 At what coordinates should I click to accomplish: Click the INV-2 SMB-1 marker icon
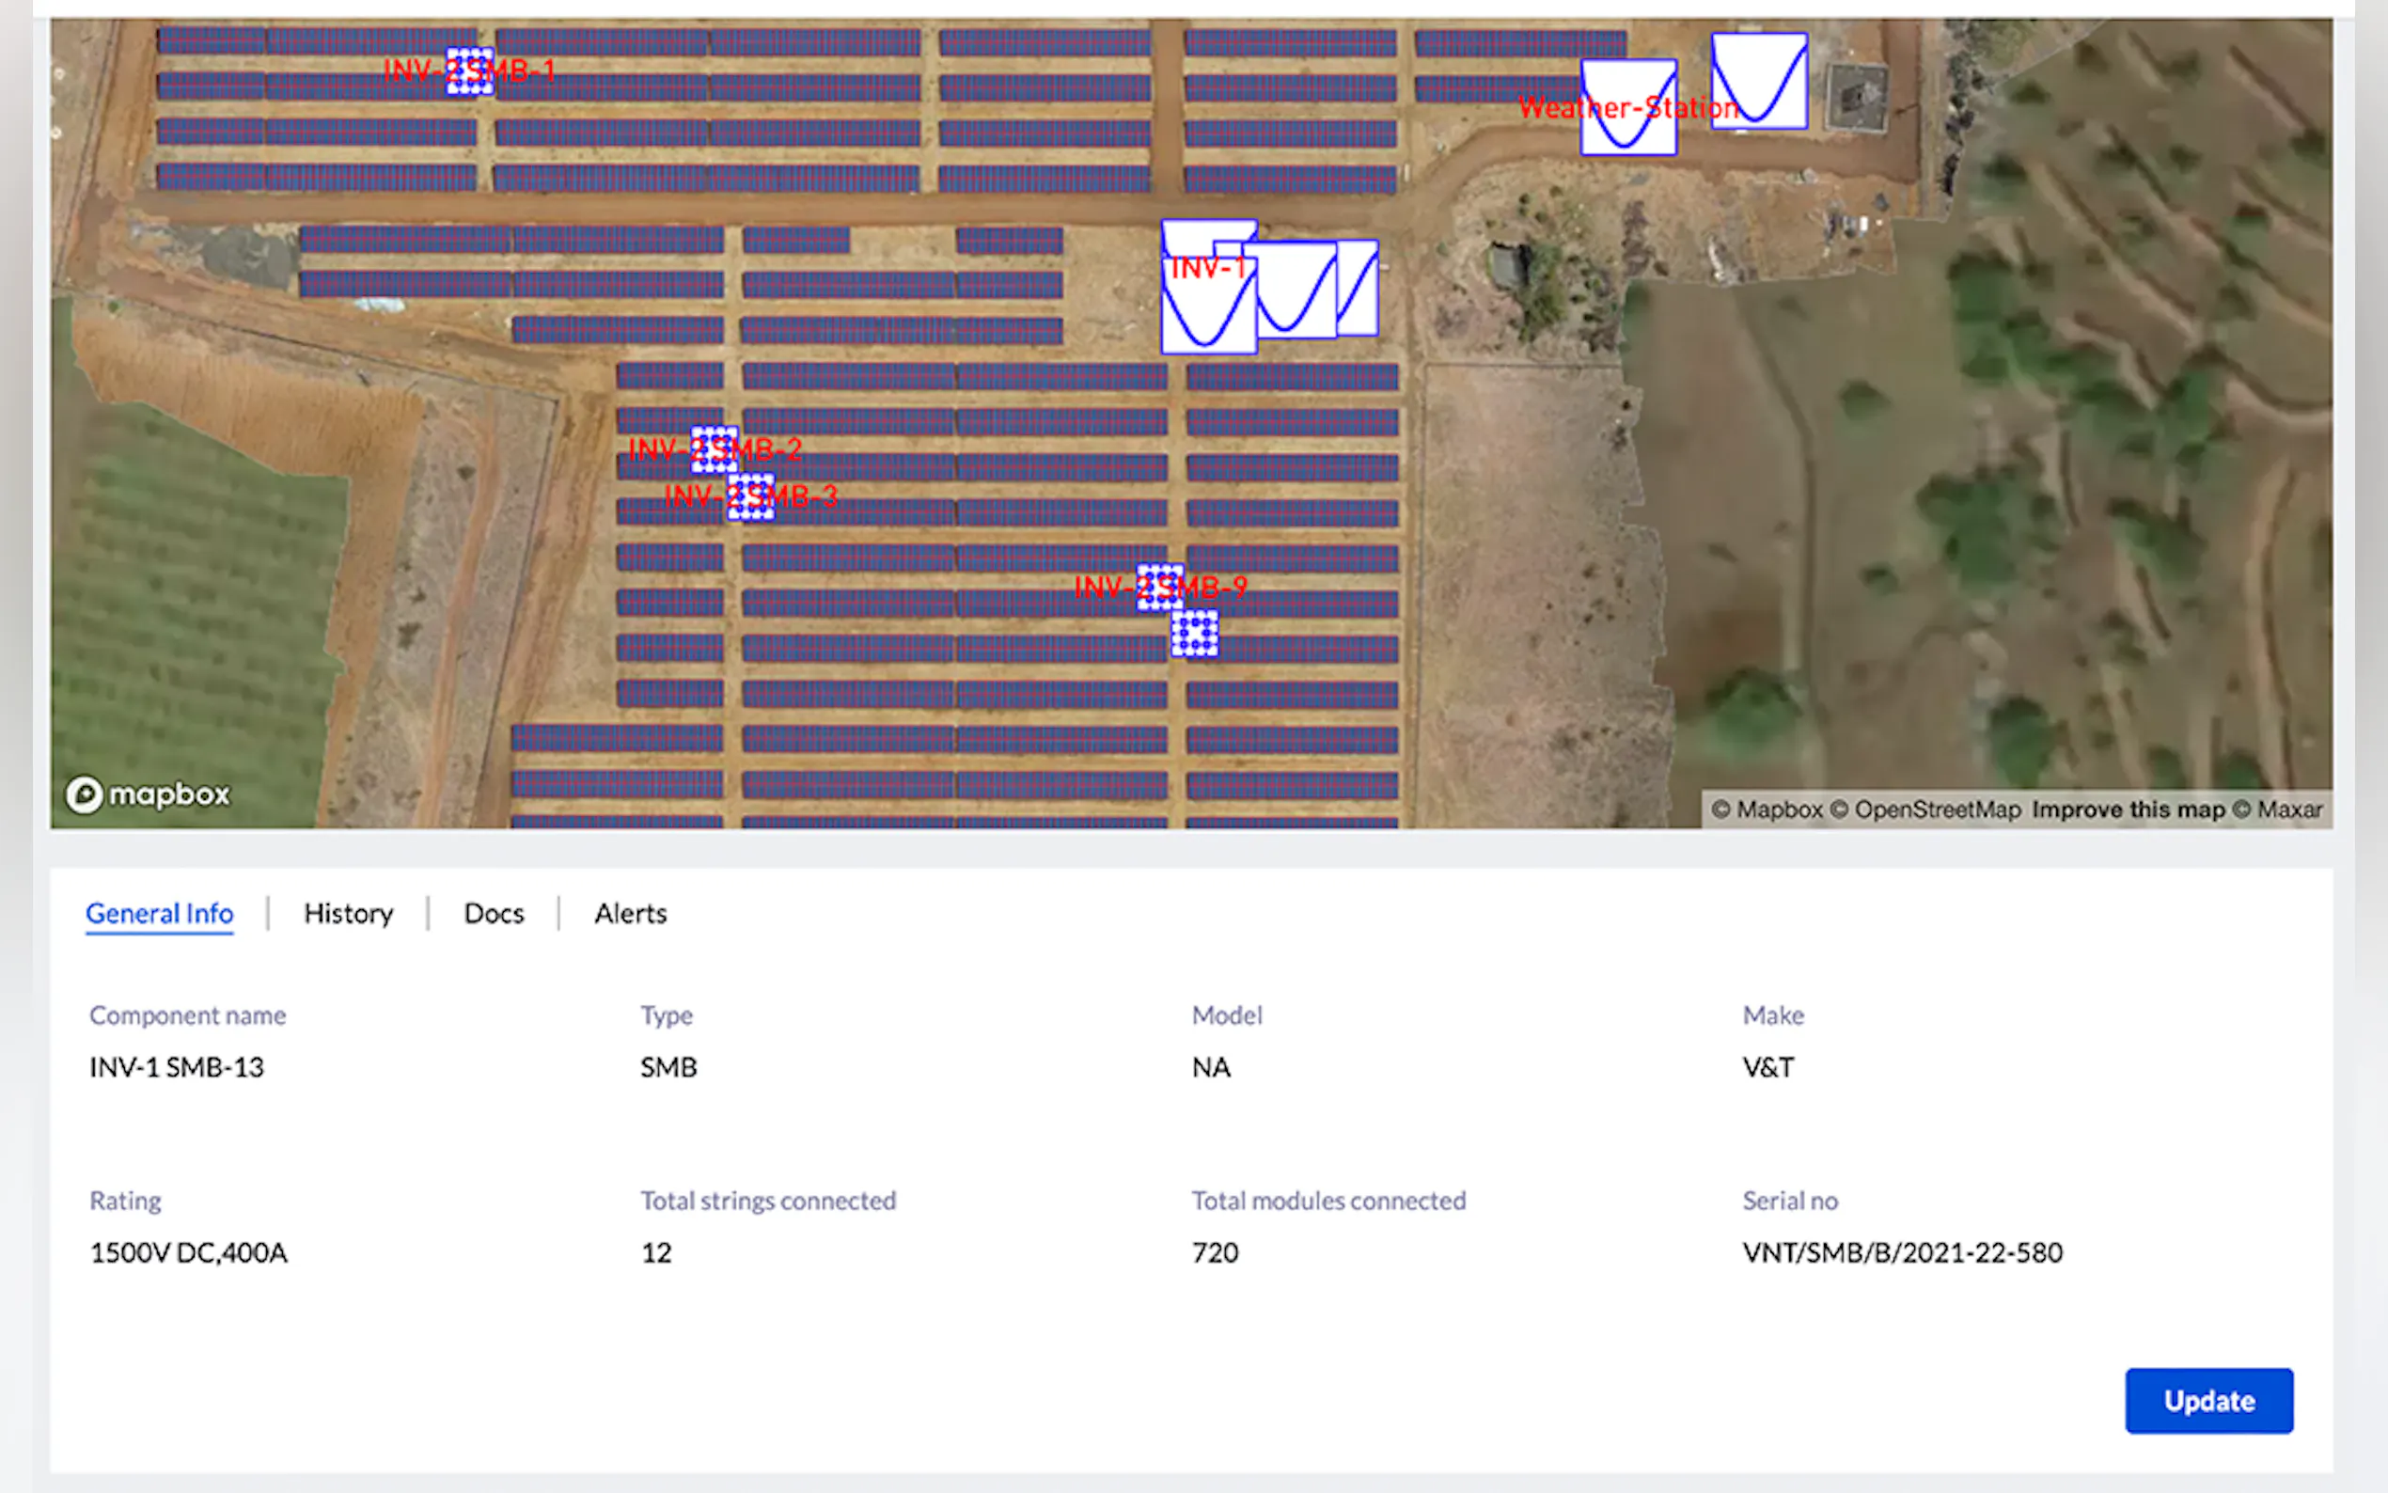click(470, 71)
